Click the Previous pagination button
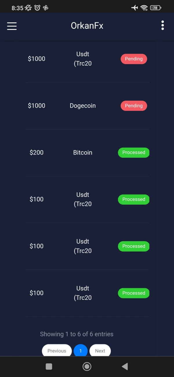 click(x=57, y=351)
